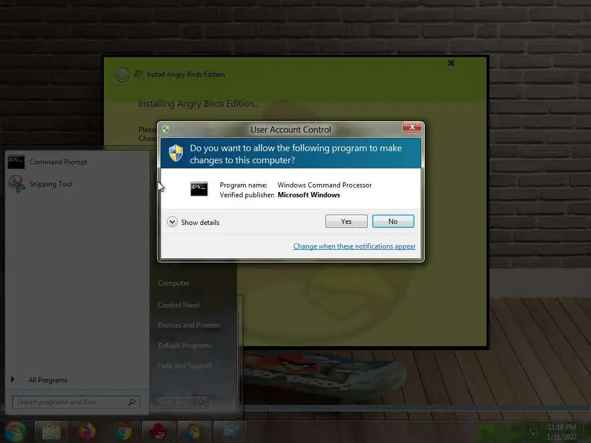
Task: Close the Install Angry Birds Edition window
Action: (x=451, y=63)
